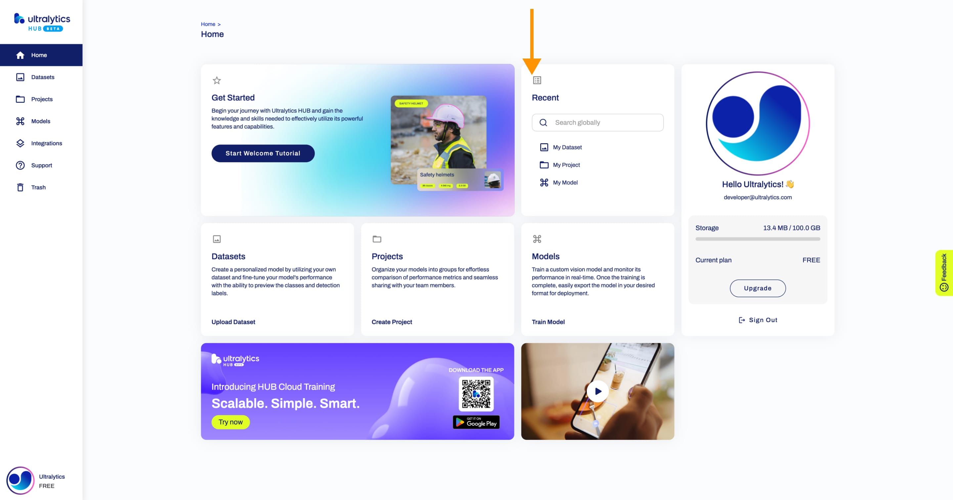The height and width of the screenshot is (500, 953).
Task: Click Train Model link in Models card
Action: pos(548,322)
